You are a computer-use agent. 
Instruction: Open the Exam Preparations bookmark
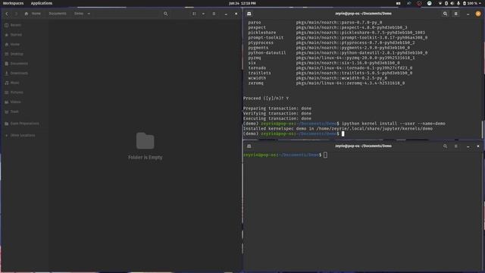click(x=24, y=124)
